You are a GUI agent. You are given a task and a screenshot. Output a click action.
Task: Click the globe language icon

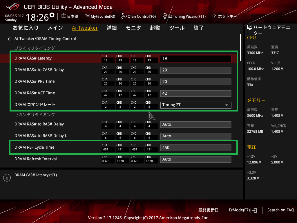[64, 16]
